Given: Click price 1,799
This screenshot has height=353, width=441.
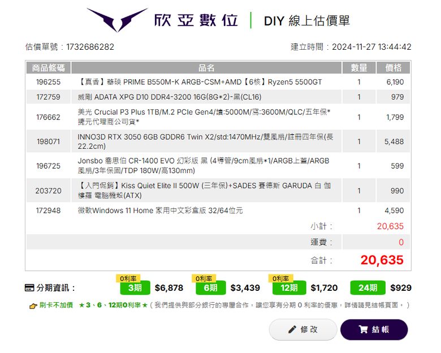Looking at the screenshot, I should click(x=395, y=117).
